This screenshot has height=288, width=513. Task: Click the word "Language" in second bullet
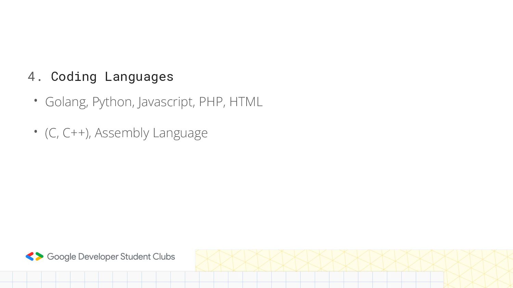[180, 133]
